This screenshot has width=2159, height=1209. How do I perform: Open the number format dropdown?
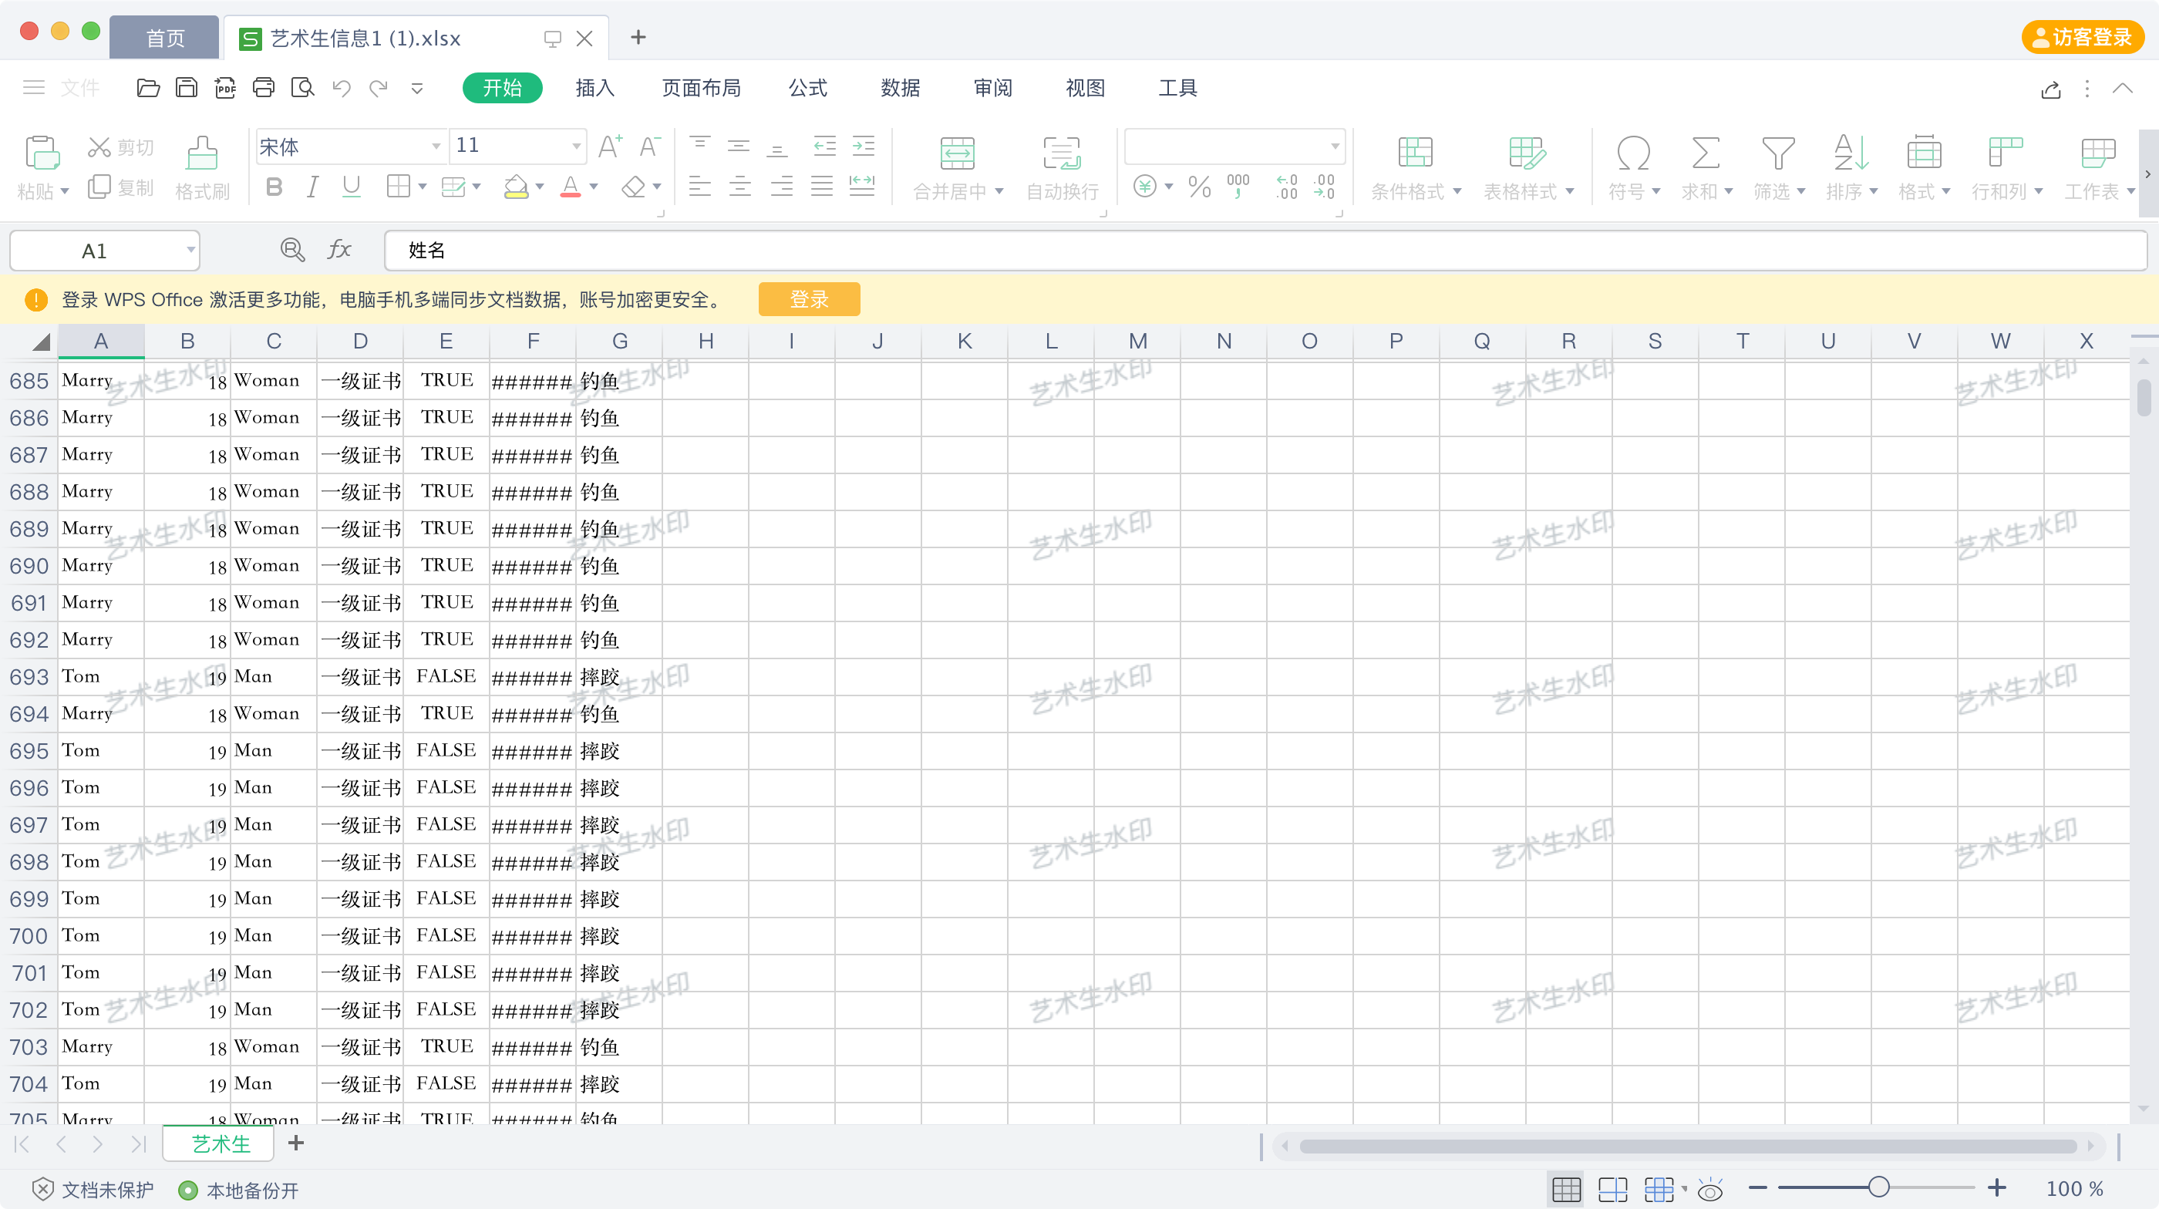click(1334, 146)
